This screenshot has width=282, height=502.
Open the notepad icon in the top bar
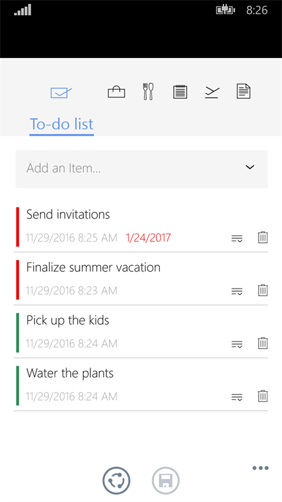180,92
